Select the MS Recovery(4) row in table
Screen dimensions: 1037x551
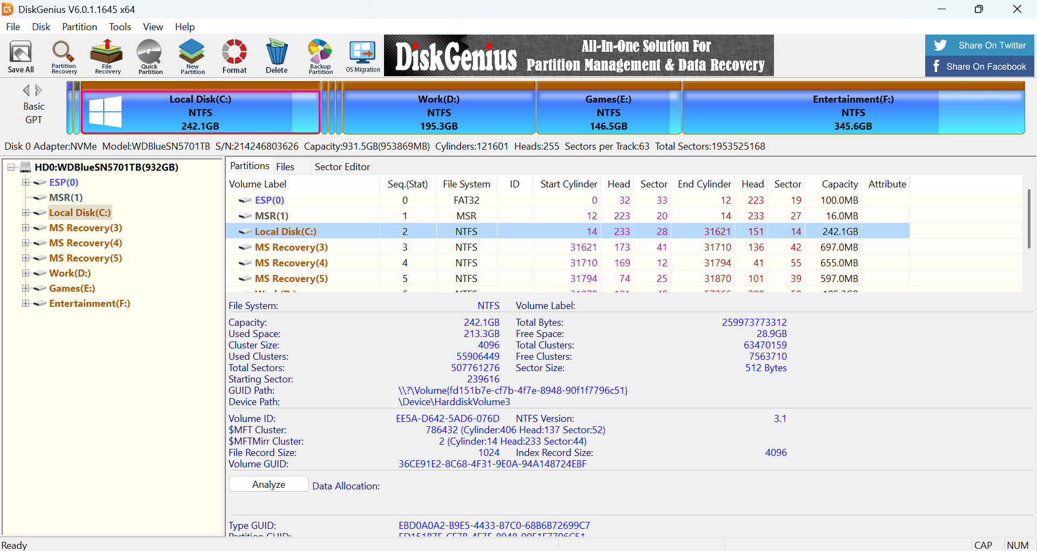(291, 263)
